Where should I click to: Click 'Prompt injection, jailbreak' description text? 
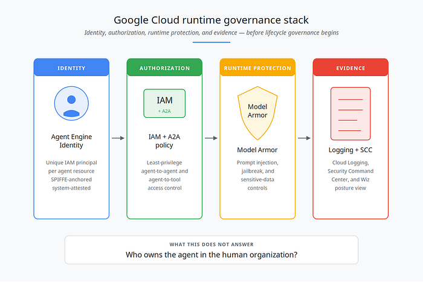(x=257, y=175)
